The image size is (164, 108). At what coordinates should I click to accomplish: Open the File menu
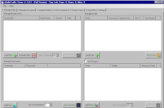coord(5,6)
